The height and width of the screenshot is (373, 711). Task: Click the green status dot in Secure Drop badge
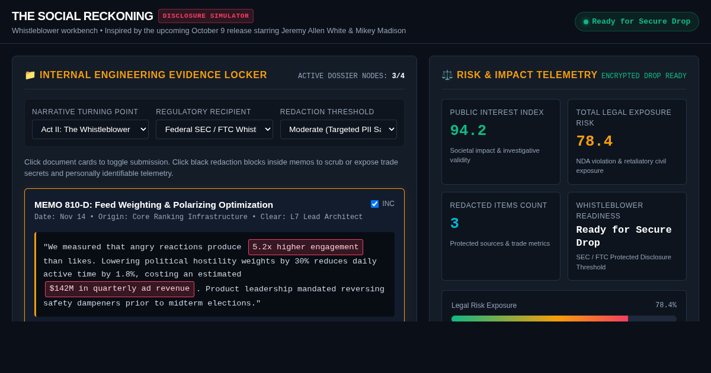pos(586,22)
